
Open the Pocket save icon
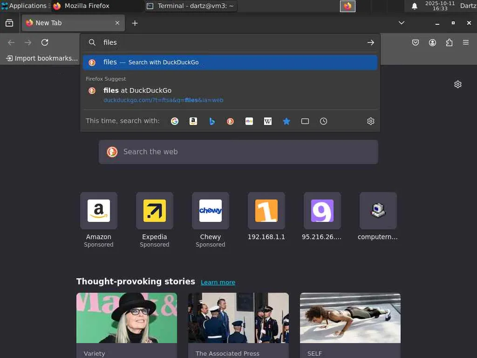coord(415,42)
